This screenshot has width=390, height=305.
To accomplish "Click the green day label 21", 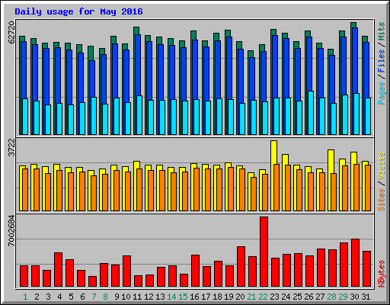I will pos(251,297).
